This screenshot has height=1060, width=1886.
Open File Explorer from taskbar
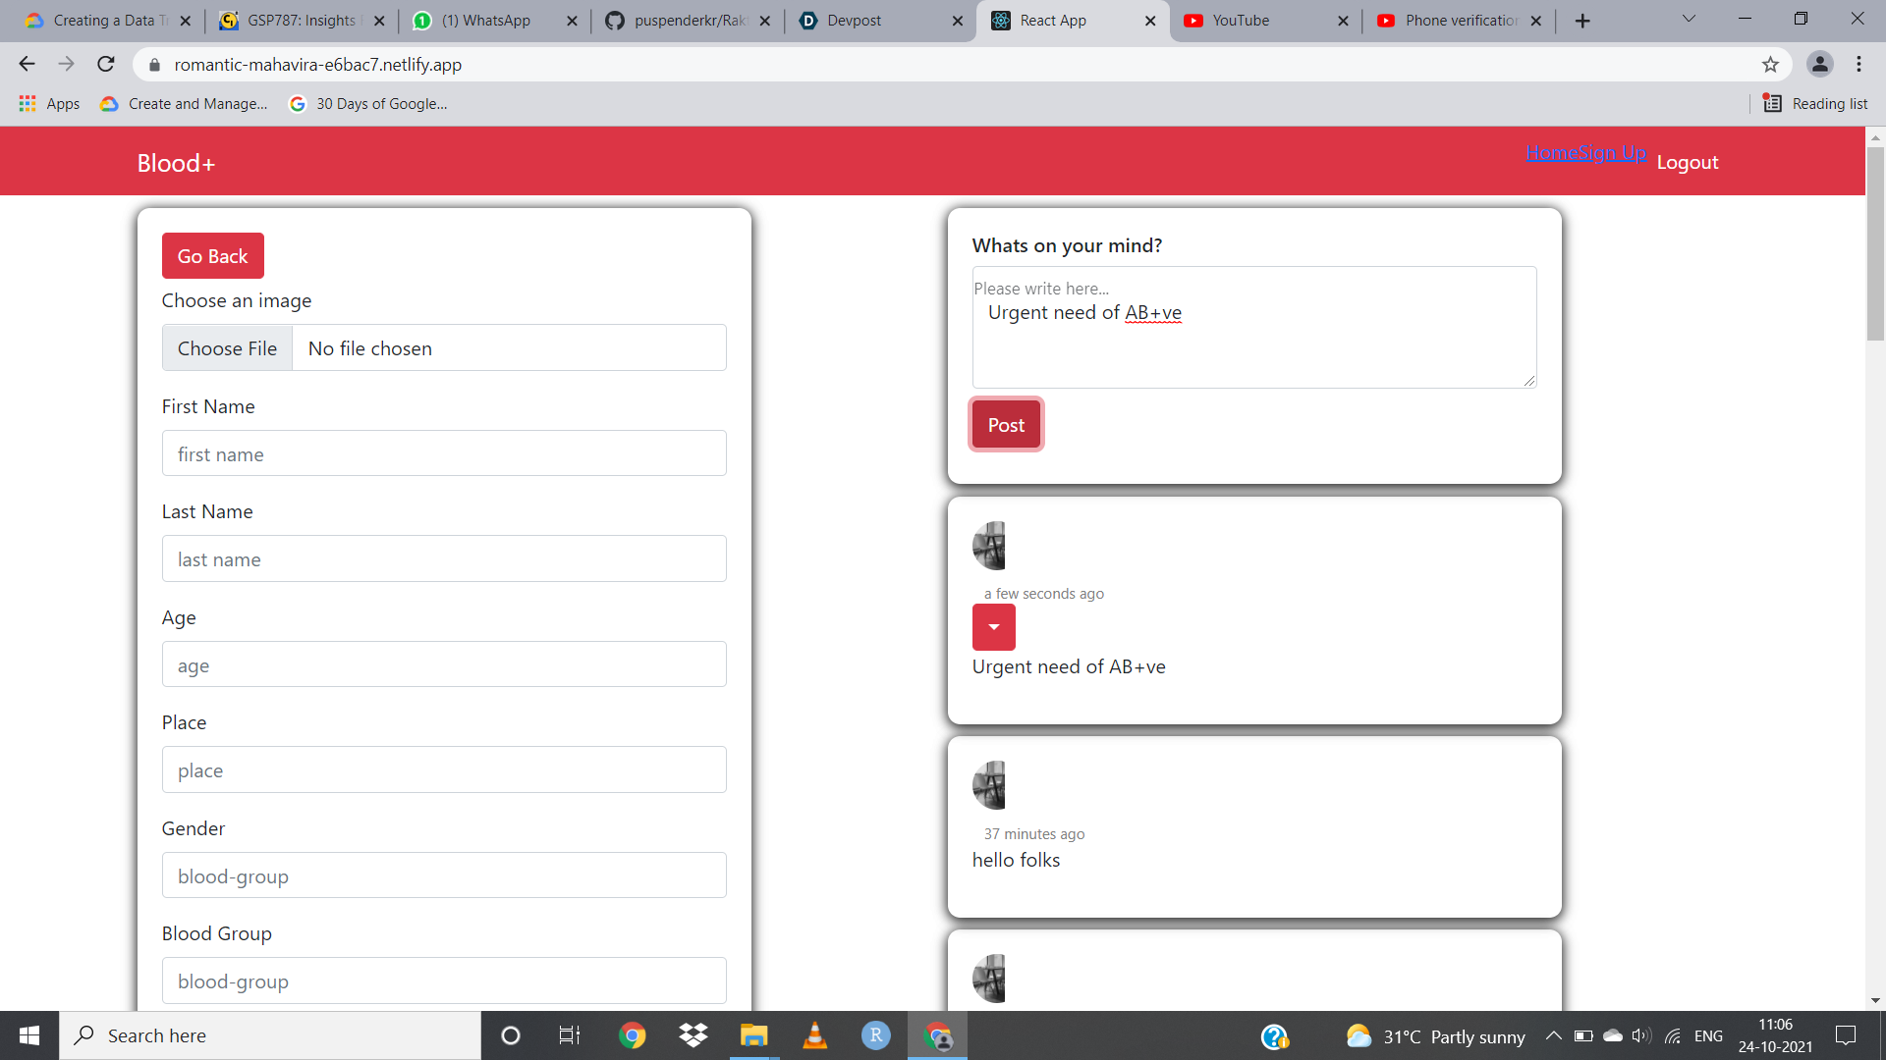pos(753,1035)
